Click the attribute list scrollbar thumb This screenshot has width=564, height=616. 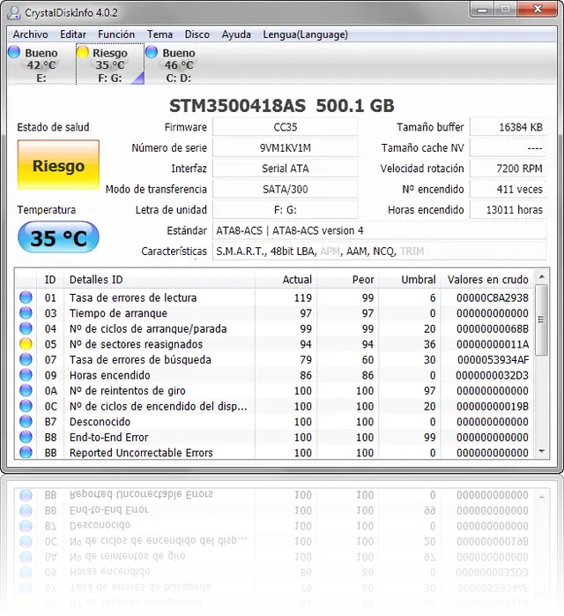pos(542,319)
